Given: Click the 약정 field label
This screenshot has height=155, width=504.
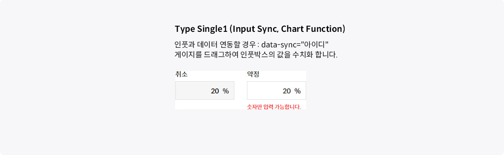Looking at the screenshot, I should point(253,75).
